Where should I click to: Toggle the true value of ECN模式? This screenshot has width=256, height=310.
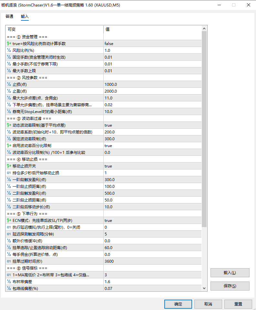[x=108, y=220]
